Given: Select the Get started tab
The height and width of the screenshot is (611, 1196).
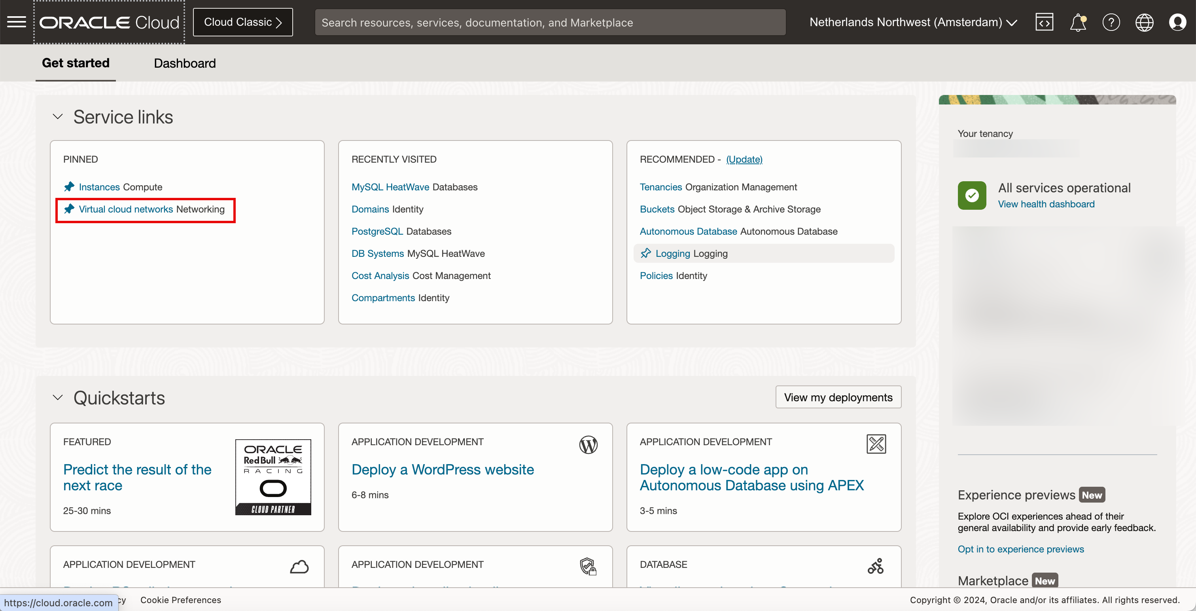Looking at the screenshot, I should pyautogui.click(x=76, y=63).
